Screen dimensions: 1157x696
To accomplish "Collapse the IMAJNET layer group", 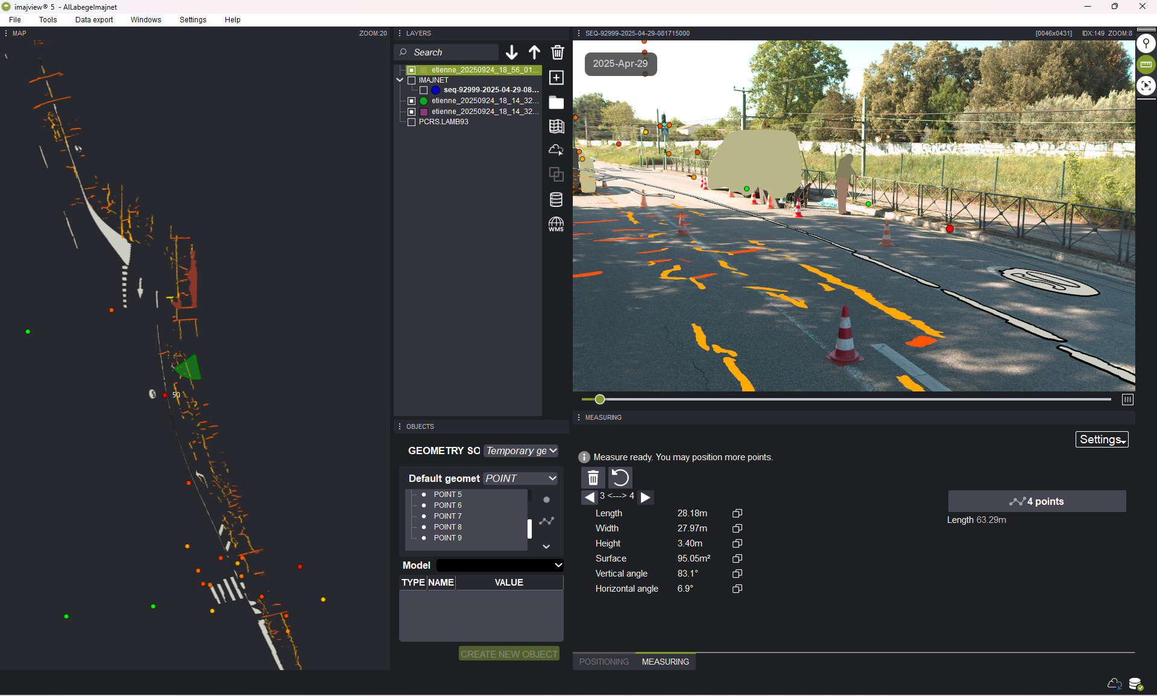I will (400, 80).
